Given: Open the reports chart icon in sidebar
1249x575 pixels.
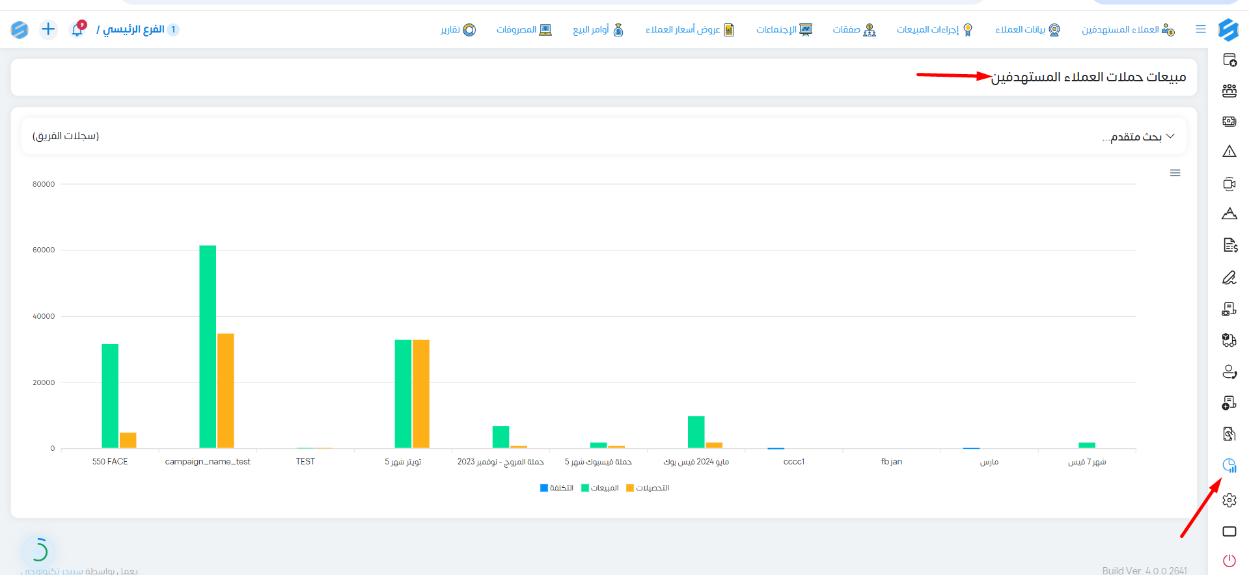Looking at the screenshot, I should (x=1229, y=466).
